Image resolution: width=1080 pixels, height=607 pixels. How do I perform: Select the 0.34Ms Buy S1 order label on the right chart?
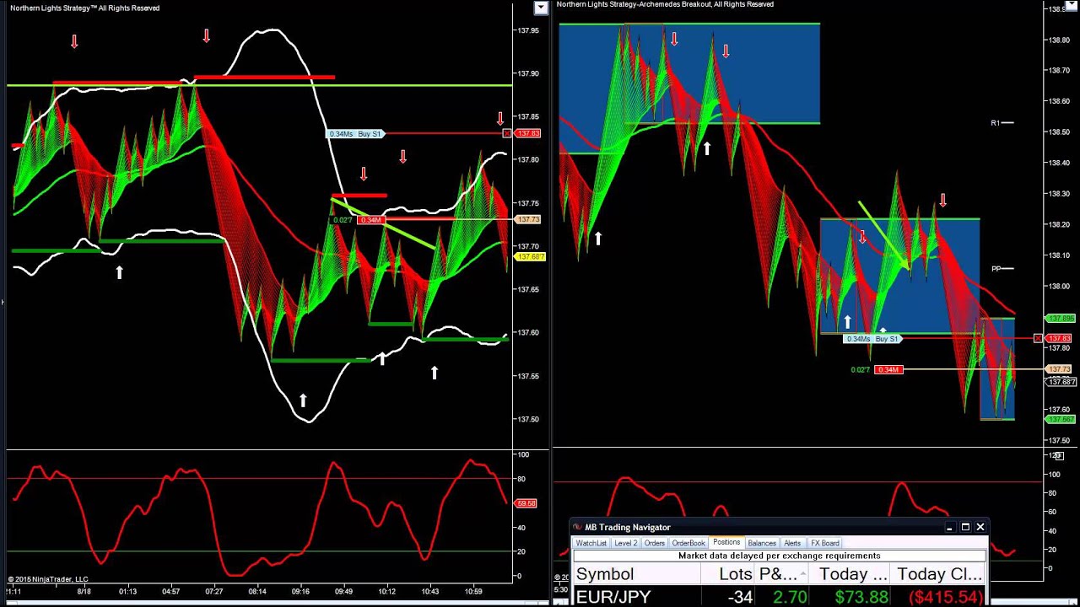pyautogui.click(x=872, y=339)
